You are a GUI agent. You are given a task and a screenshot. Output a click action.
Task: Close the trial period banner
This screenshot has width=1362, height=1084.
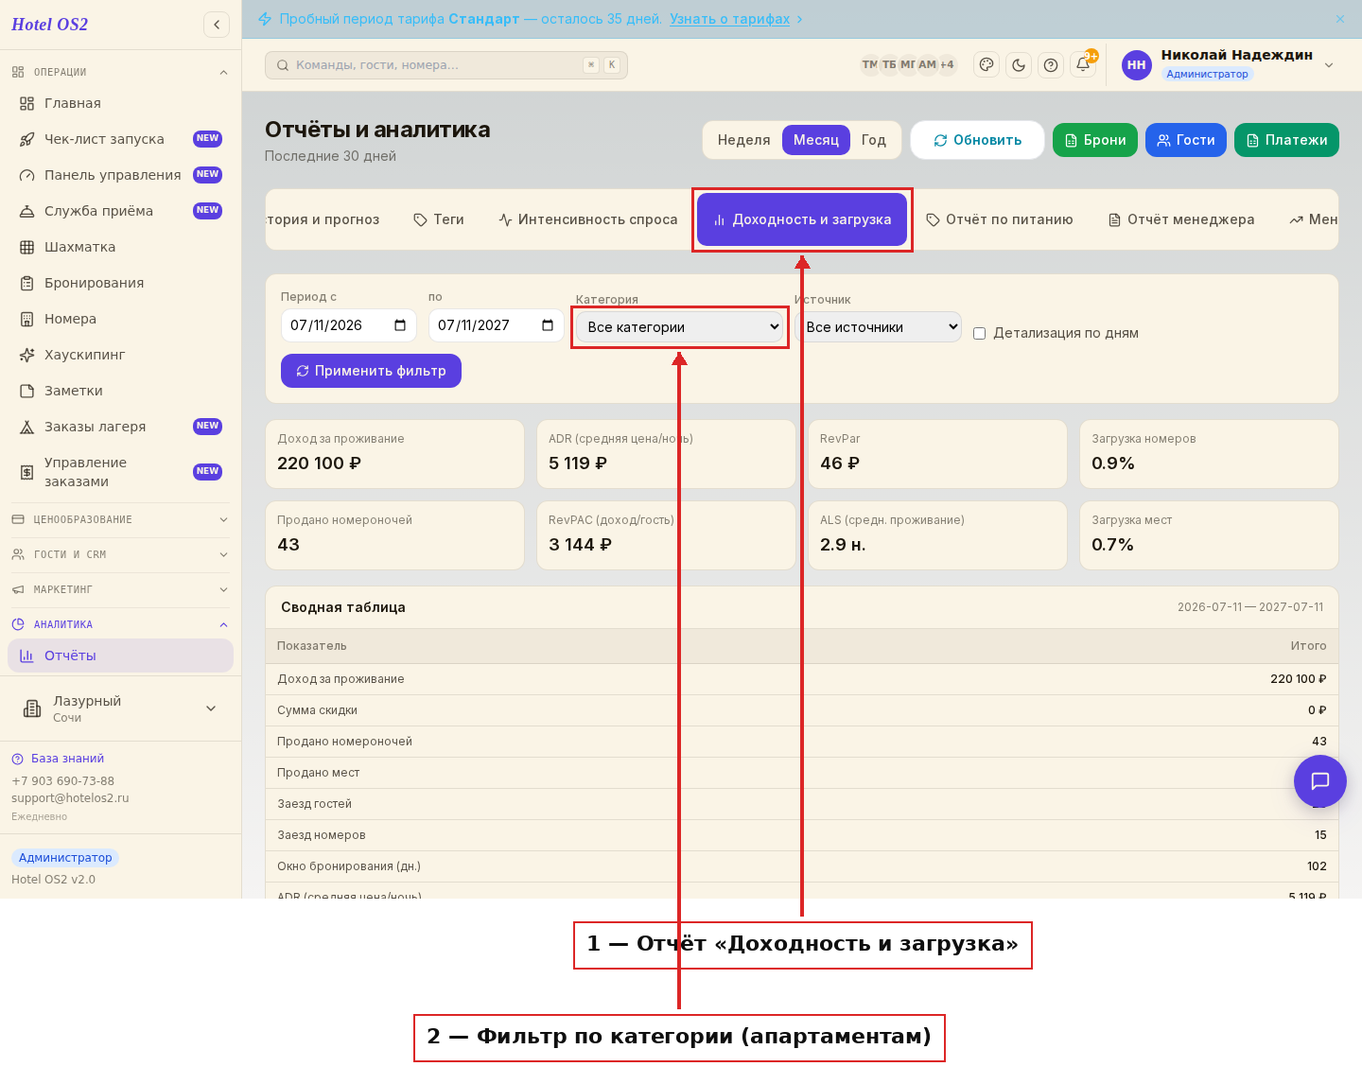pos(1340,19)
